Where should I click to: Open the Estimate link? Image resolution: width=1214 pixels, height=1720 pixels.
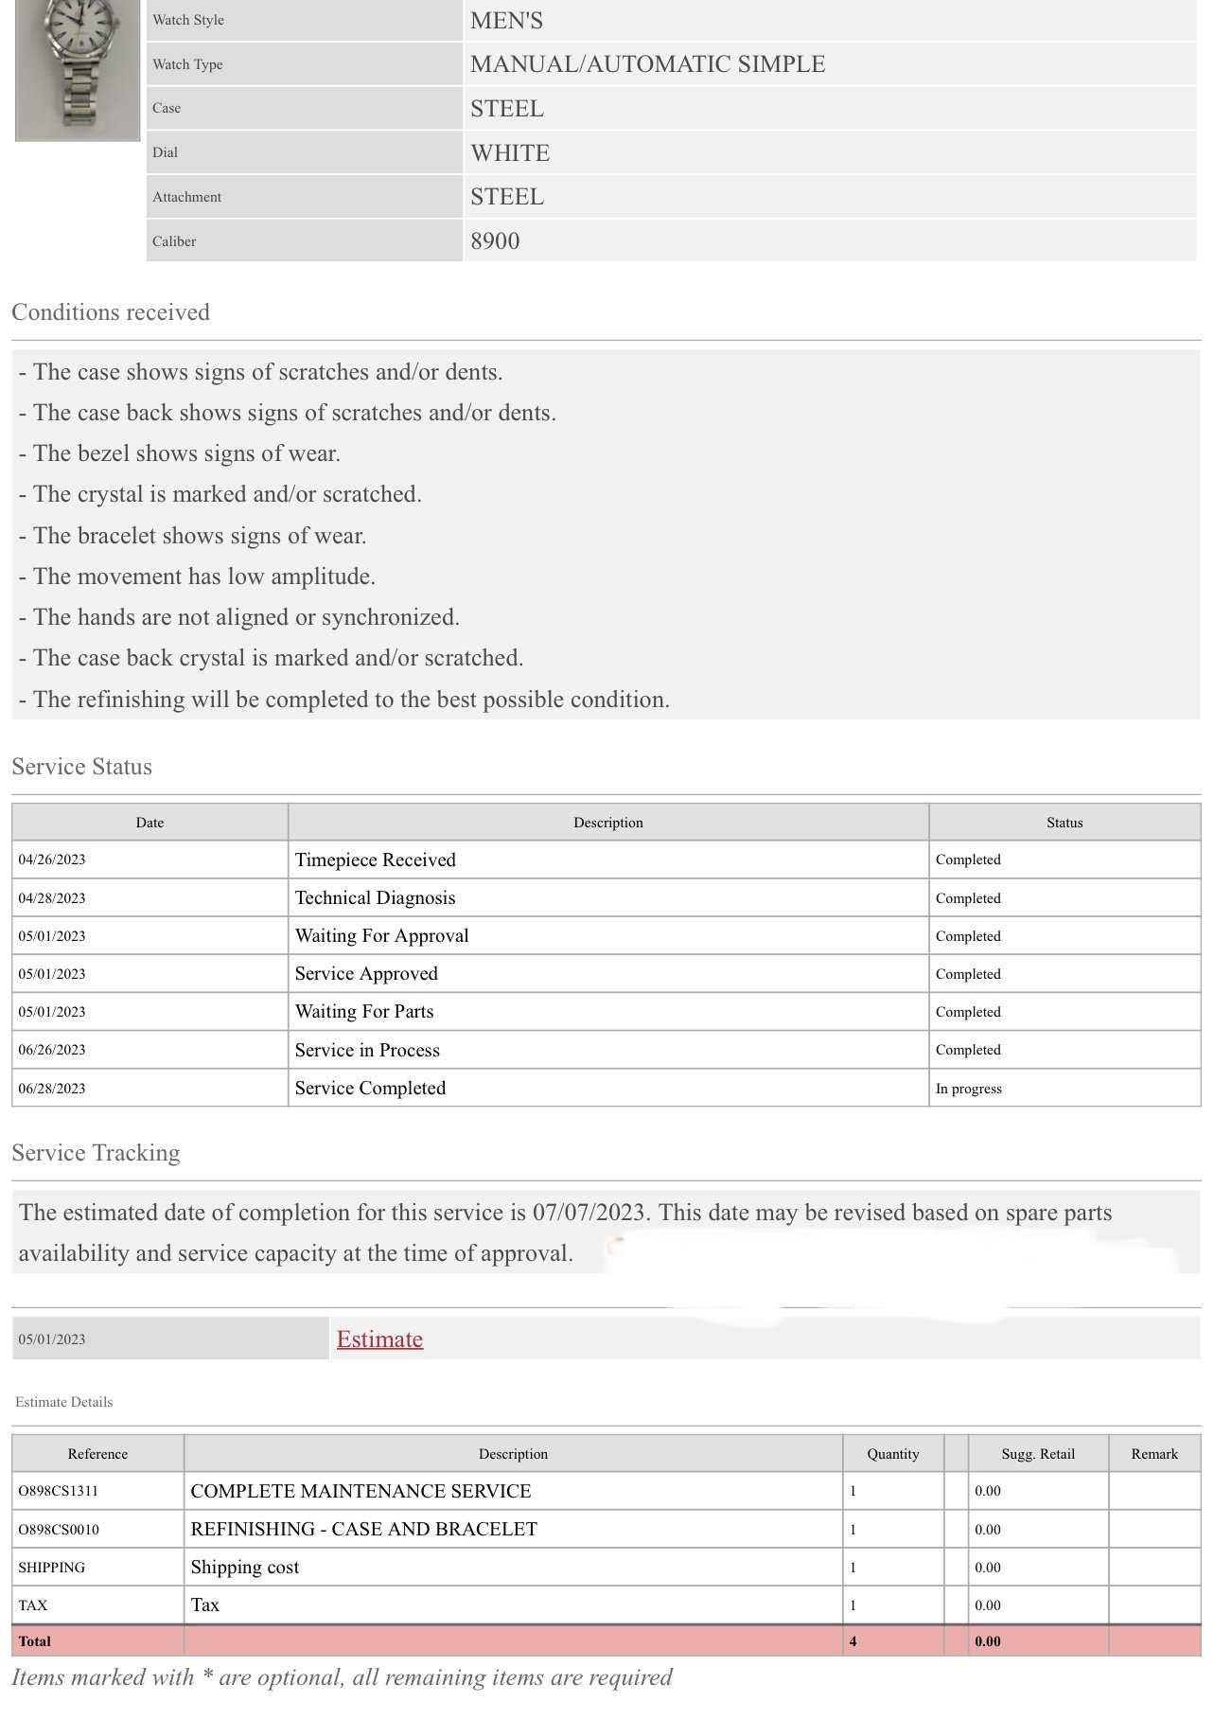coord(379,1339)
